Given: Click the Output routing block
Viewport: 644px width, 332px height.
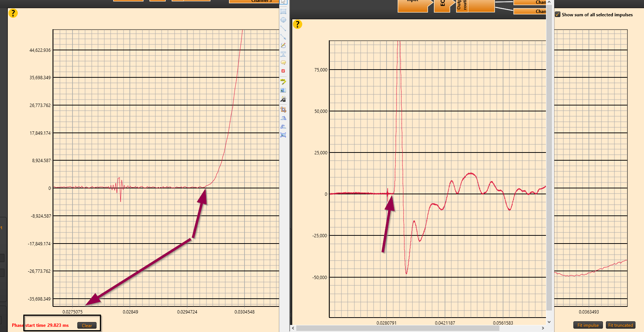Looking at the screenshot, I should coord(475,6).
